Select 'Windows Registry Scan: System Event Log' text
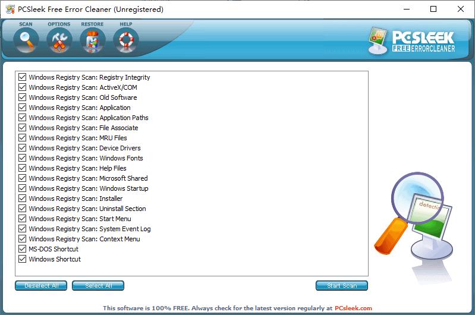Image resolution: width=475 pixels, height=315 pixels. click(90, 229)
